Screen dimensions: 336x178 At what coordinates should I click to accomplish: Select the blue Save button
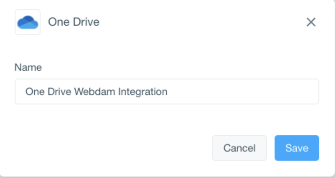(297, 148)
